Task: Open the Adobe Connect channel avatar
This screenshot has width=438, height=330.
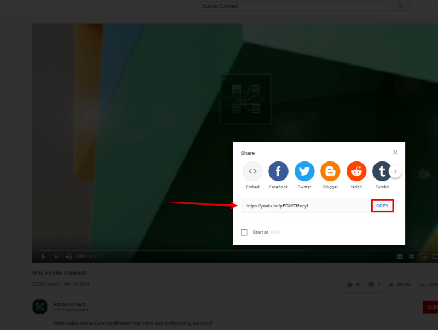Action: (x=39, y=306)
